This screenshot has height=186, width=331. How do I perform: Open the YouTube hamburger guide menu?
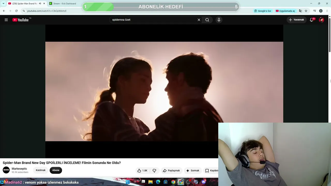tap(6, 20)
